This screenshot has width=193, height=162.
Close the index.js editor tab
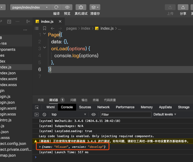(x=60, y=21)
